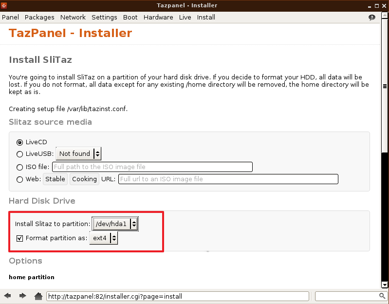Select the ISO file radio button
The image size is (389, 304).
coord(19,167)
